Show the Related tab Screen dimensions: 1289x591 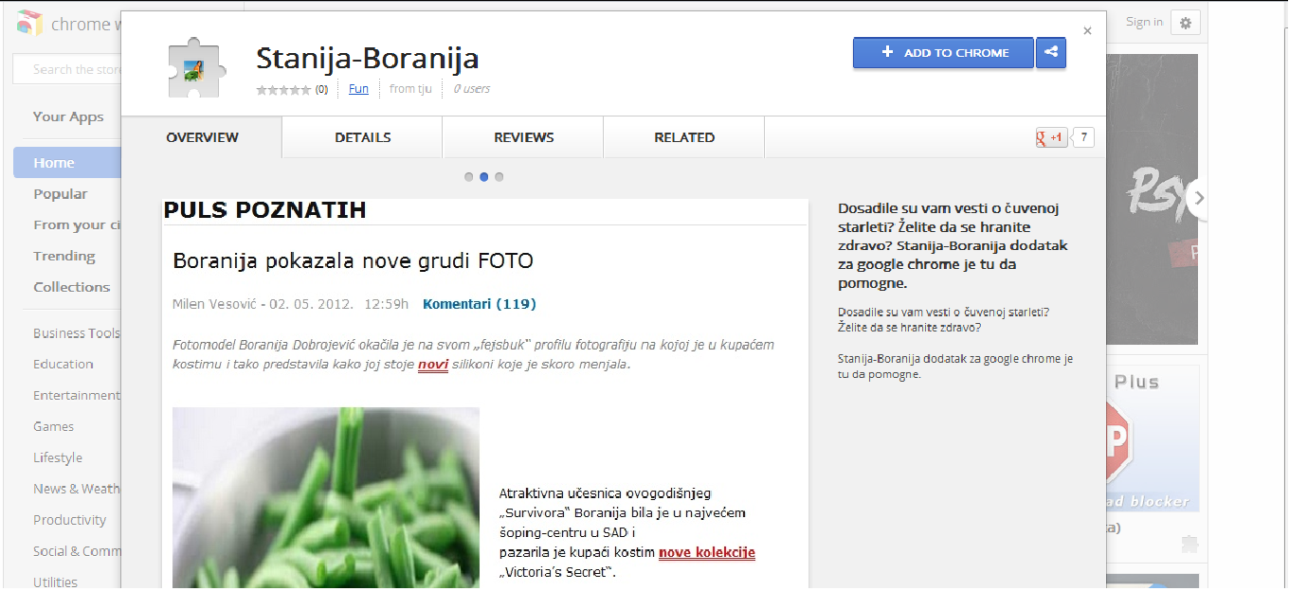click(683, 137)
